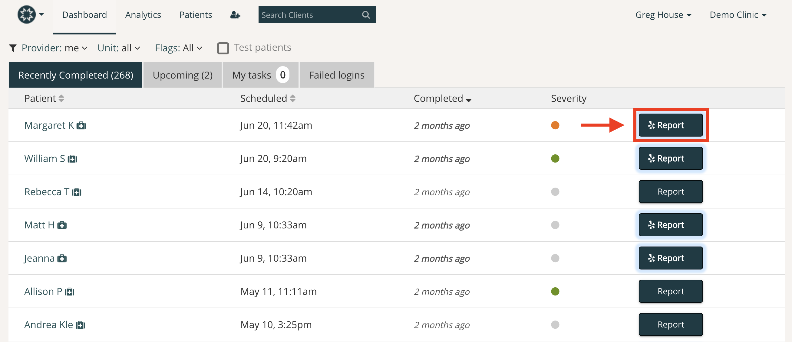The image size is (792, 342).
Task: Click scheduled time May 10, 3:25pm
Action: tap(276, 325)
